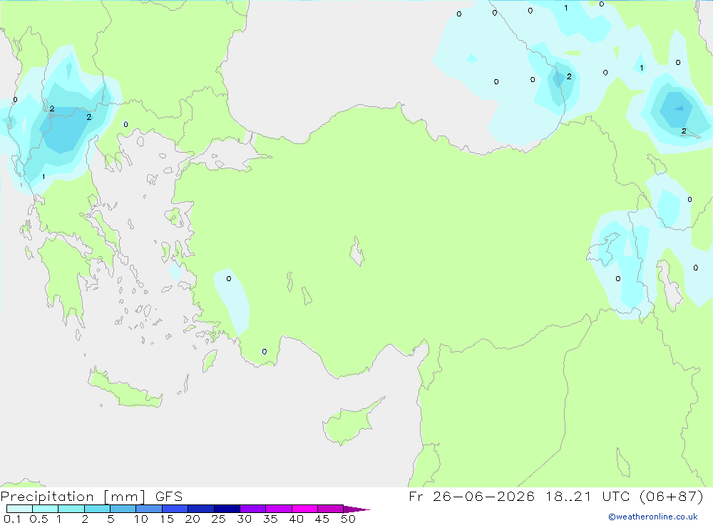This screenshot has width=713, height=523.
Task: Click the "45" legend scale label
Action: 322,519
